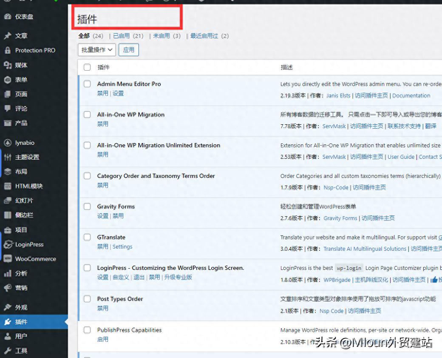
Task: Show 未启用 inactive plugins
Action: coord(161,36)
